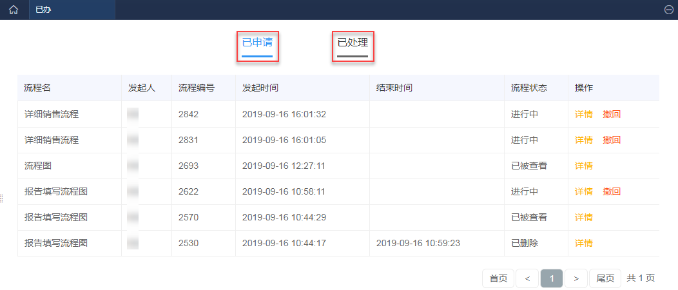
Task: Click start time 2019-09-16 16:01:05
Action: pyautogui.click(x=284, y=140)
